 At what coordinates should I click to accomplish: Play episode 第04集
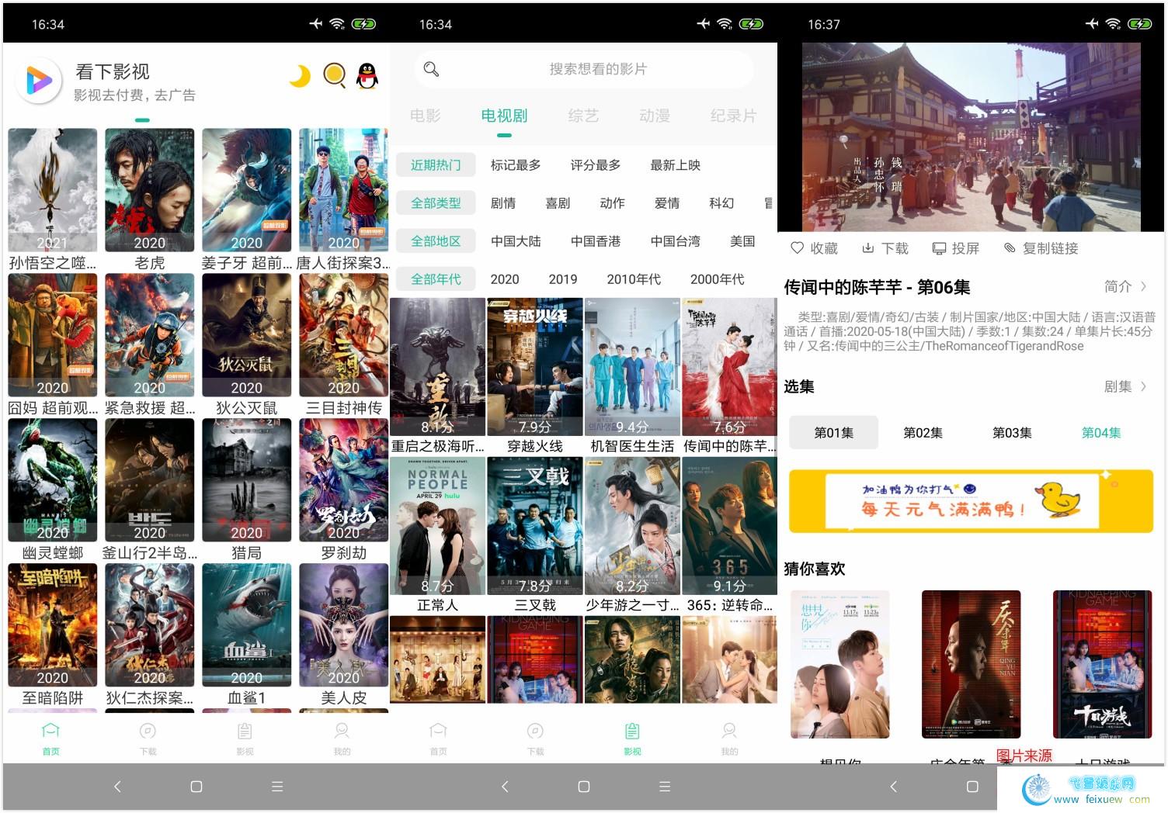tap(1101, 433)
